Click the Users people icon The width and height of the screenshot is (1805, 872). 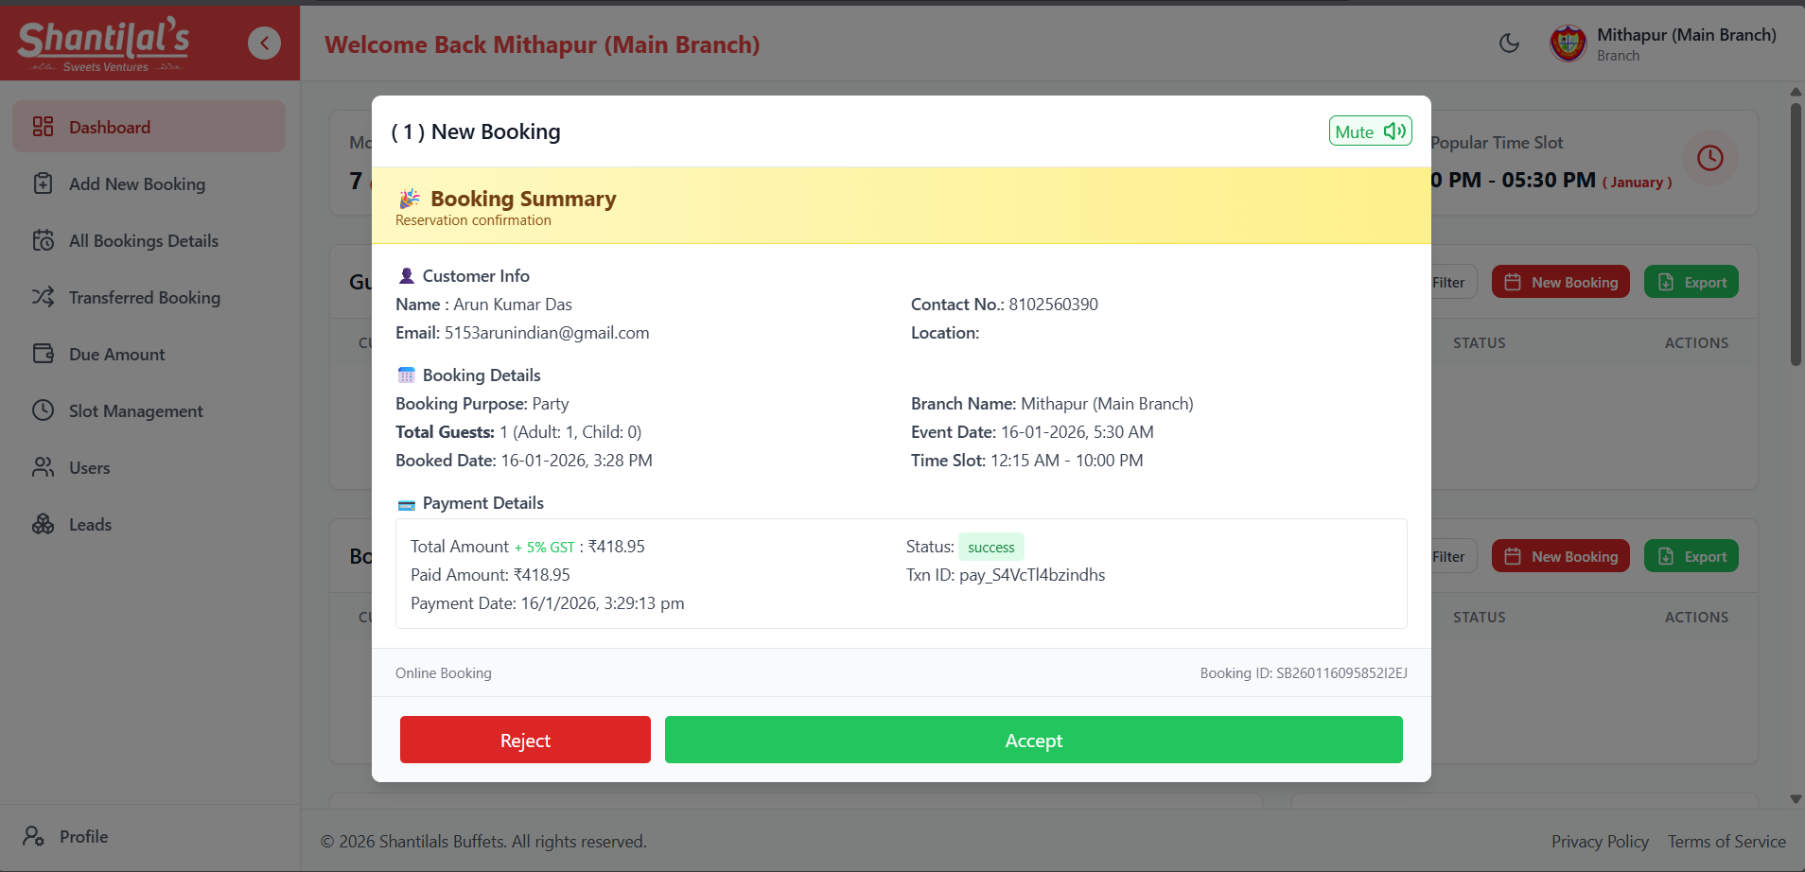point(44,467)
